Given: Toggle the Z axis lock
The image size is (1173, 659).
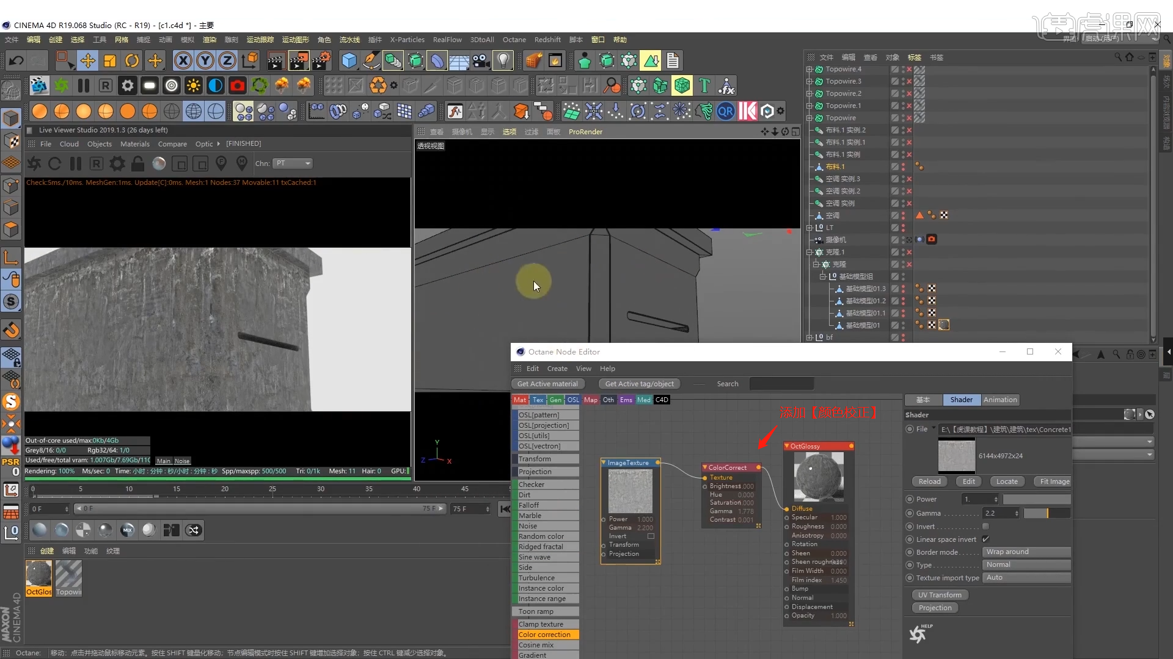Looking at the screenshot, I should coord(227,60).
